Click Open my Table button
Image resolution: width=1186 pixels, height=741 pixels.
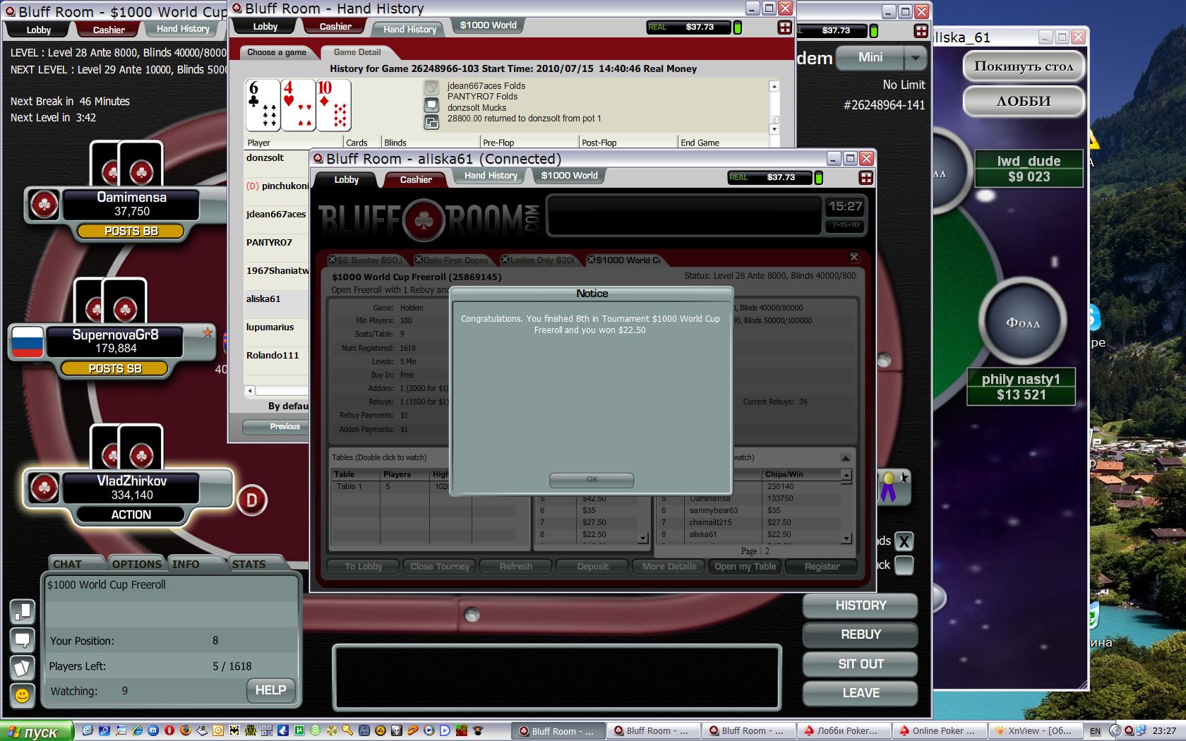point(745,567)
